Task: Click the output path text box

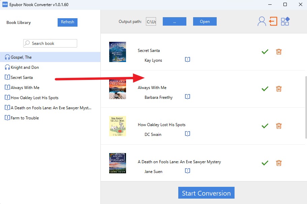Action: point(151,22)
